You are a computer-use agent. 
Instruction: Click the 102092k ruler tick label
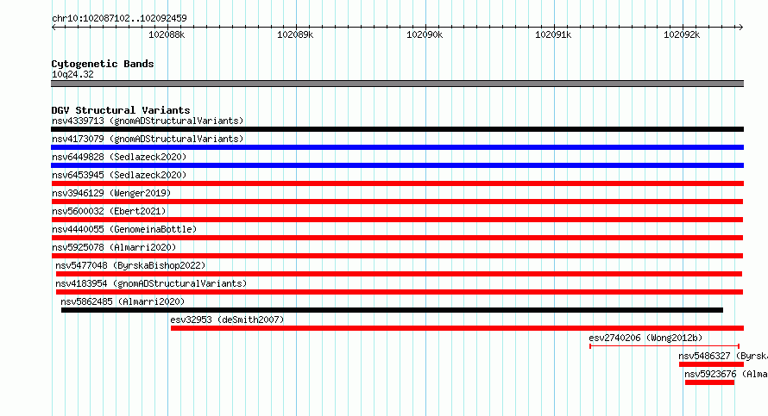(x=682, y=34)
